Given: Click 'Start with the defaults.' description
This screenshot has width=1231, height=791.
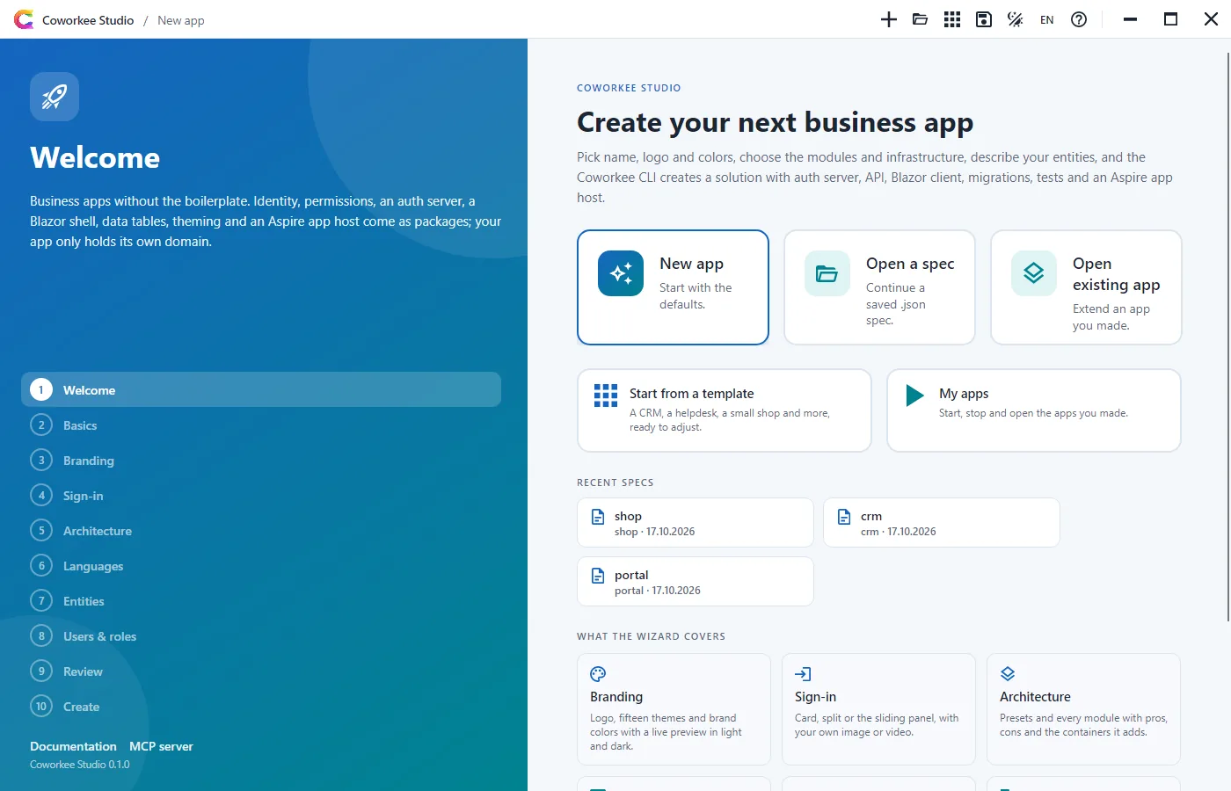Looking at the screenshot, I should coord(696,296).
